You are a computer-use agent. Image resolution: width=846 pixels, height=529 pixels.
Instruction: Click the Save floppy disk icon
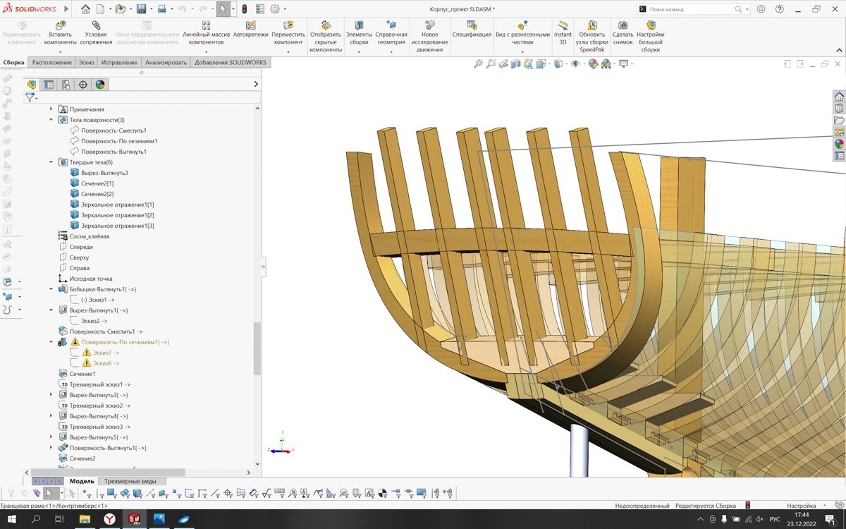click(141, 9)
